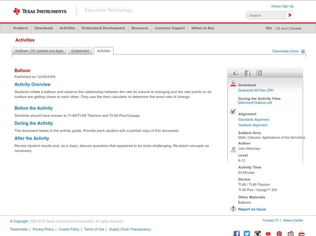Screen dimensions: 316x236
Task: Select Software, OS Updates and Apps tab
Action: point(39,51)
